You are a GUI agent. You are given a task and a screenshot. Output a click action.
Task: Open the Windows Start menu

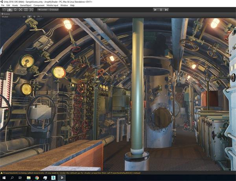click(x=3, y=178)
